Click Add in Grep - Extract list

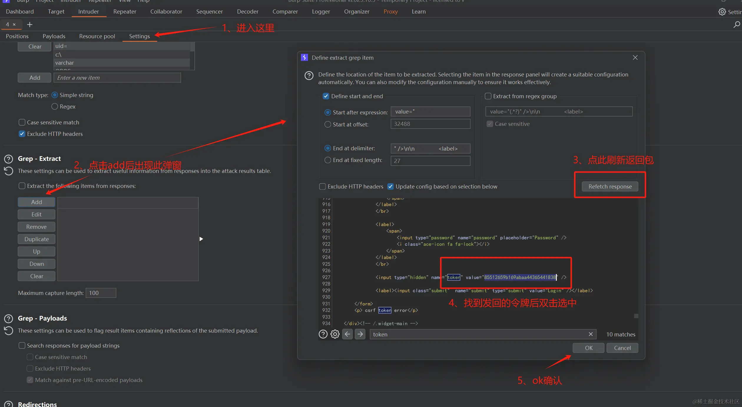(37, 202)
